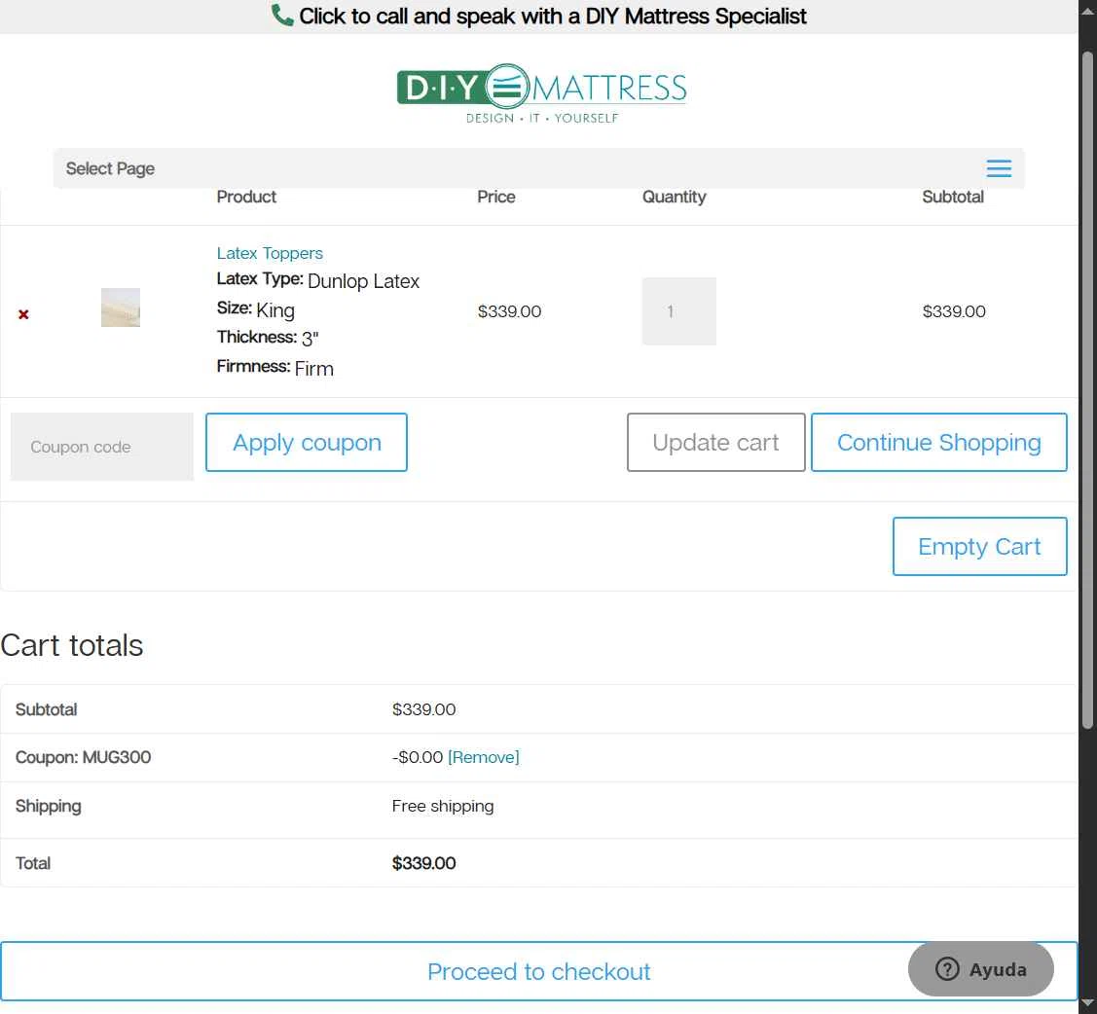Screen dimensions: 1097x1014
Task: Click the Shipping row label
Action: click(49, 807)
